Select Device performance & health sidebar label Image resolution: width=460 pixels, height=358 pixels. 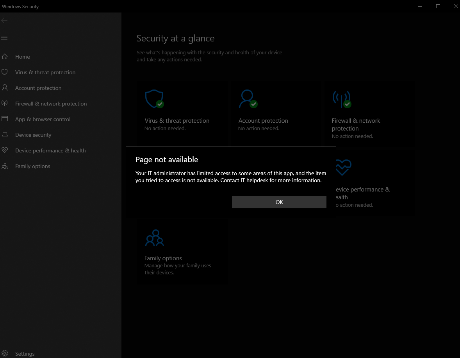pos(50,150)
